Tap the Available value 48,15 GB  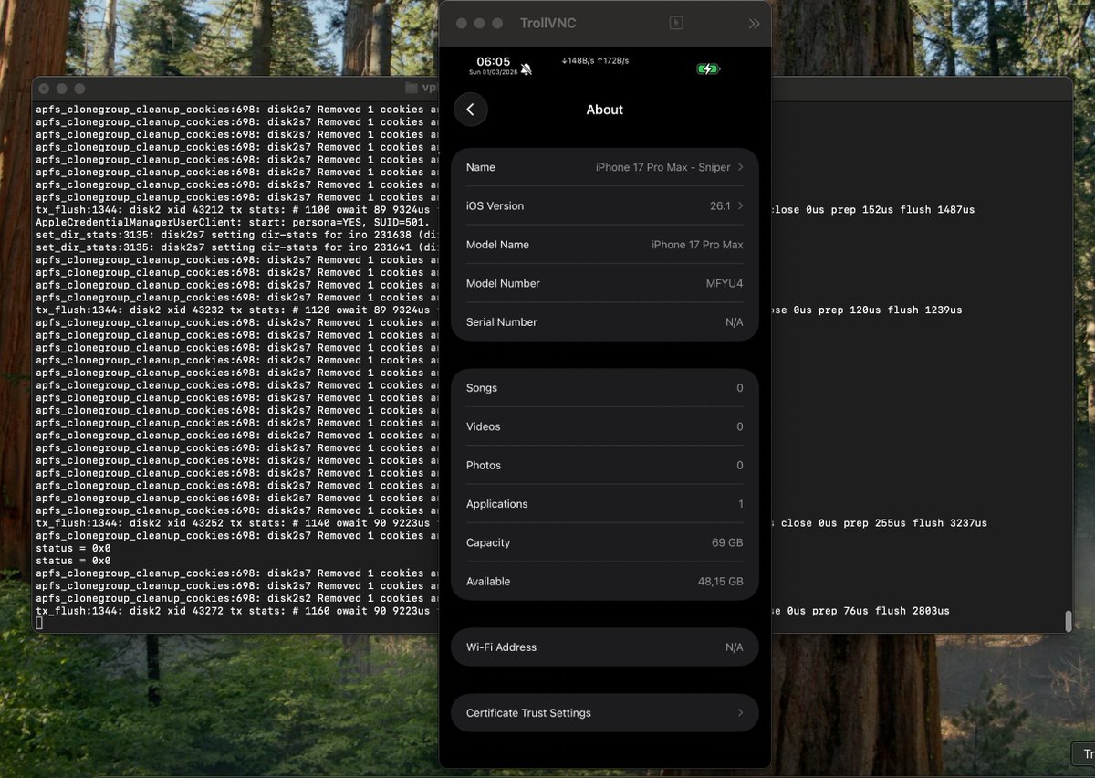720,582
